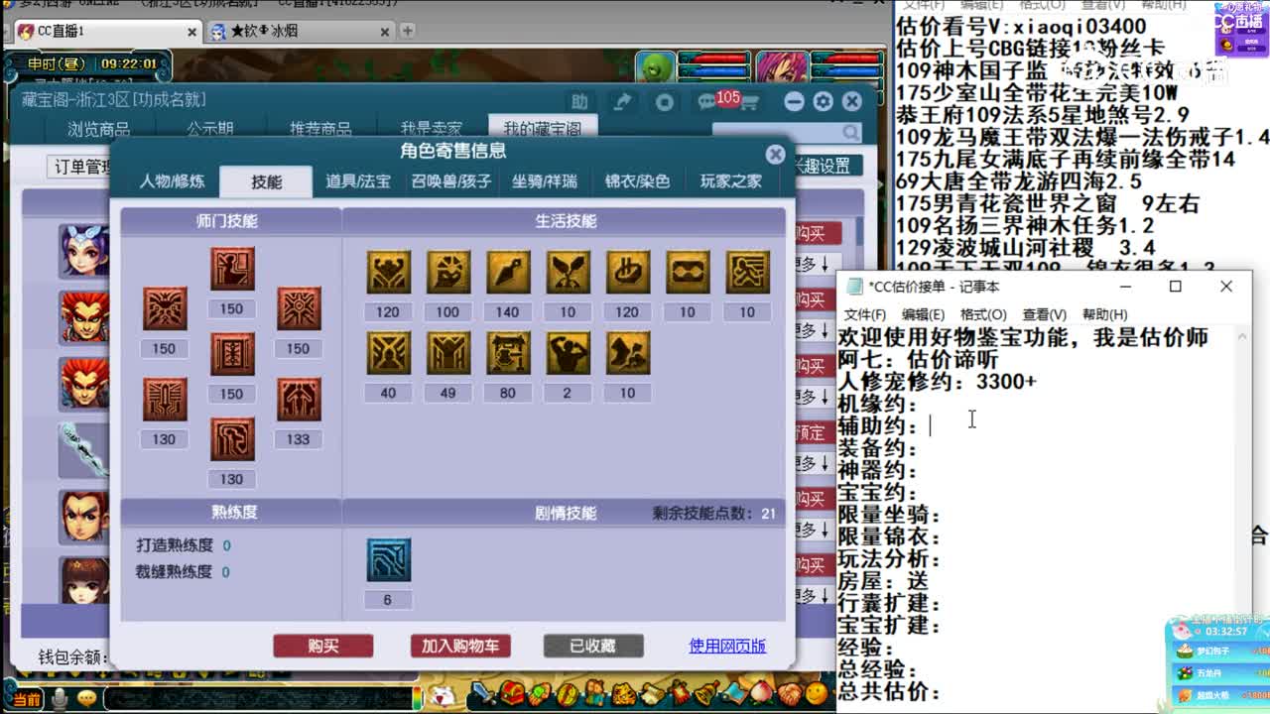Click the 装备约: line in Notepad
The image size is (1270, 714).
pos(878,448)
